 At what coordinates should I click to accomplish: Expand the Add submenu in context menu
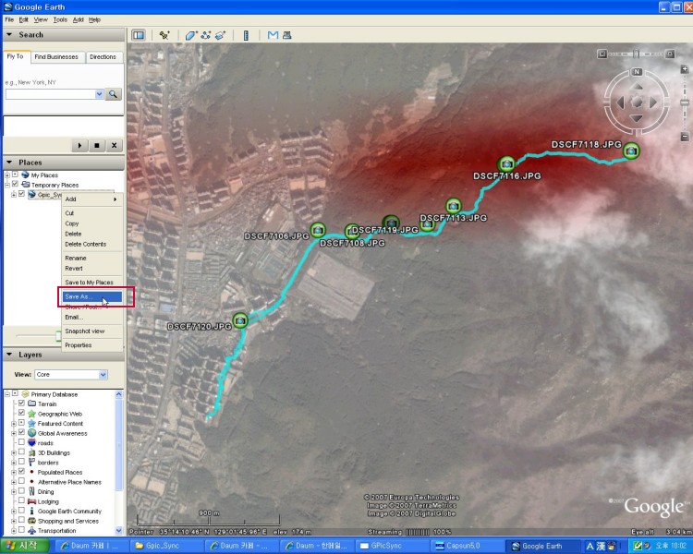click(x=91, y=199)
